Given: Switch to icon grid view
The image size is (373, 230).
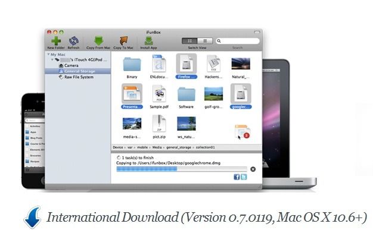Looking at the screenshot, I should (189, 41).
